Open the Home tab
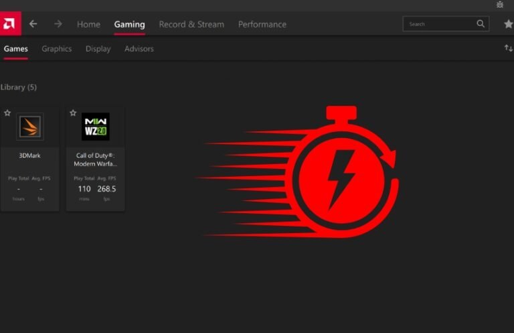514x333 pixels. click(x=88, y=24)
